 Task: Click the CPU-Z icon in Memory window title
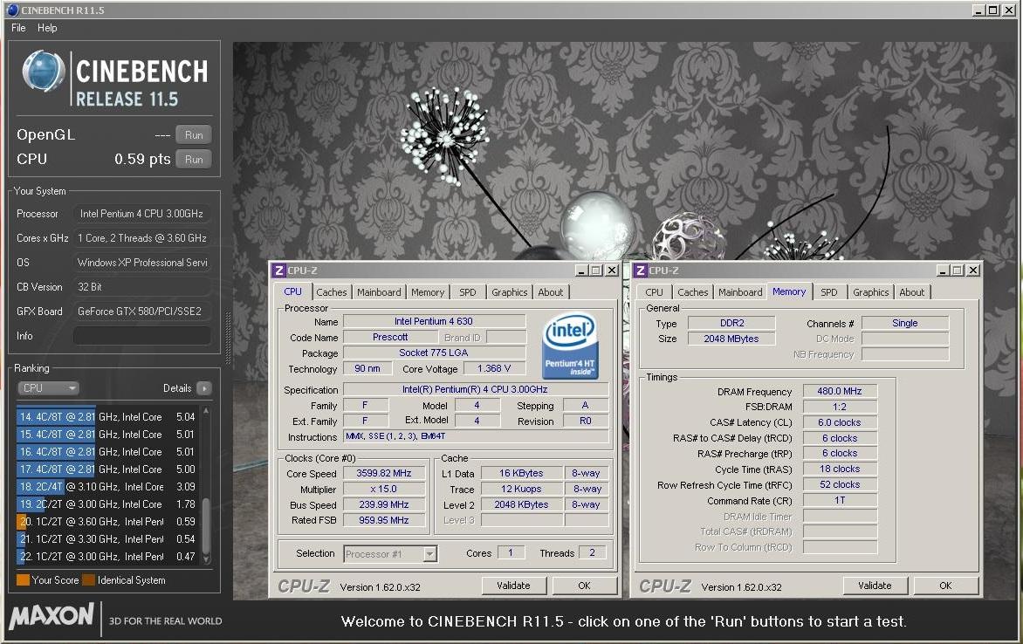pos(641,271)
